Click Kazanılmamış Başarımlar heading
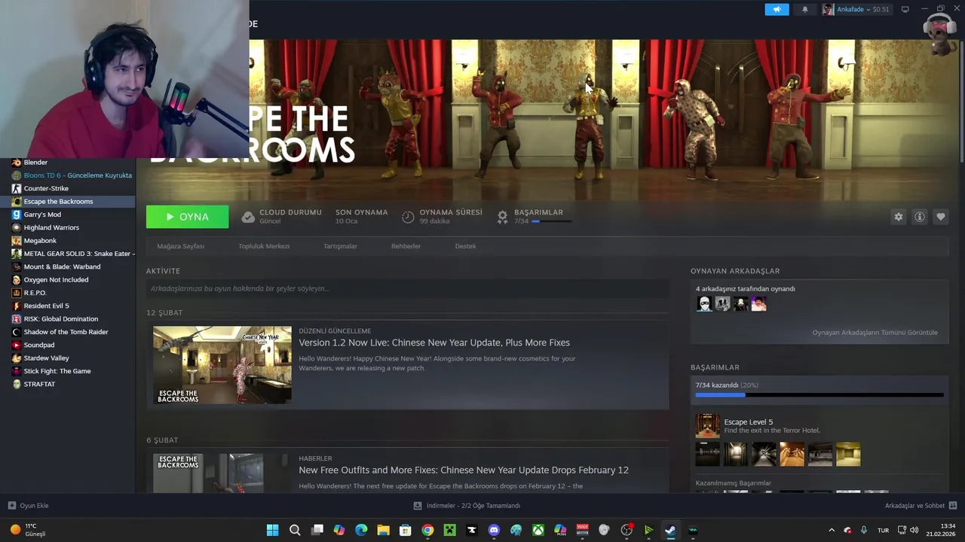This screenshot has height=542, width=965. point(733,483)
